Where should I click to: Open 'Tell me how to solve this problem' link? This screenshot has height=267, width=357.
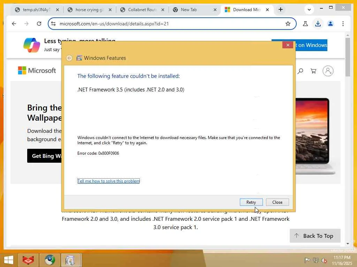click(109, 181)
